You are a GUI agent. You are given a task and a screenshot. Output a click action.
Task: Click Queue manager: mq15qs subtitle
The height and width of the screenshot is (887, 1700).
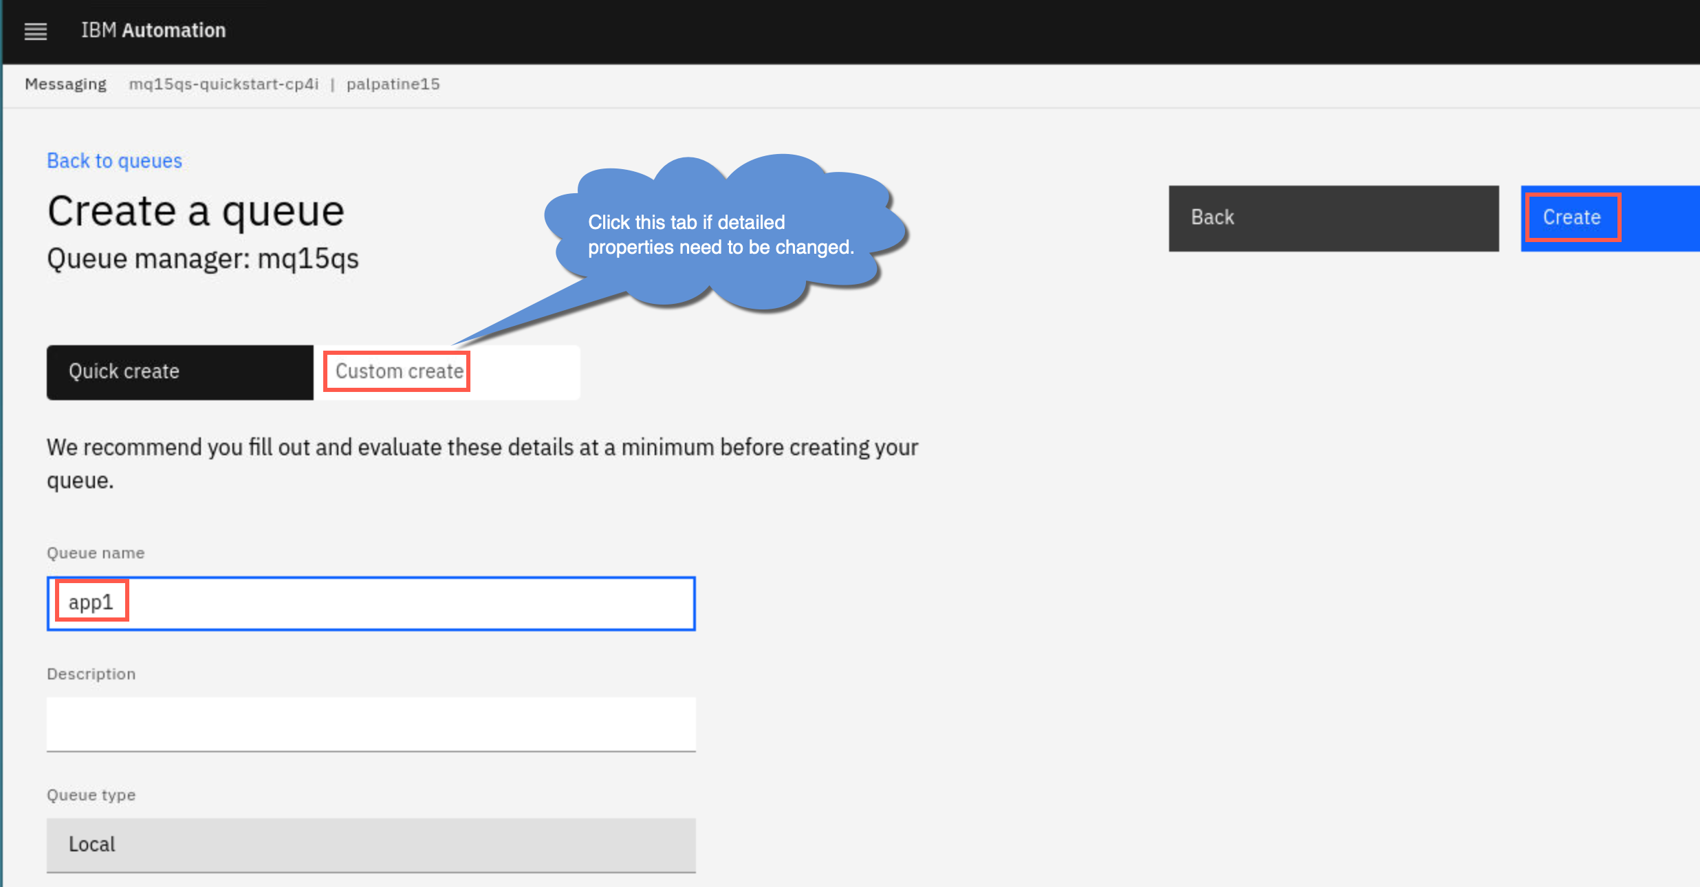[203, 259]
